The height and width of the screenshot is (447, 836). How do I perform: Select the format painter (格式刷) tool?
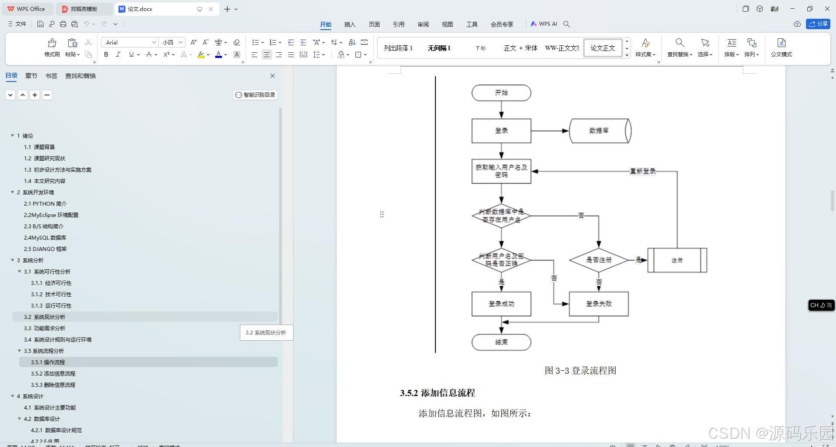(51, 48)
